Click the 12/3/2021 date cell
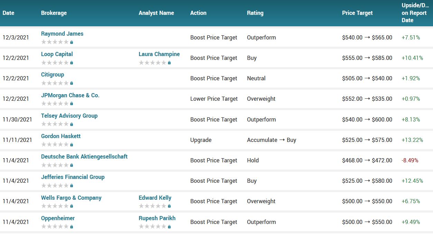The width and height of the screenshot is (433, 234). click(16, 37)
